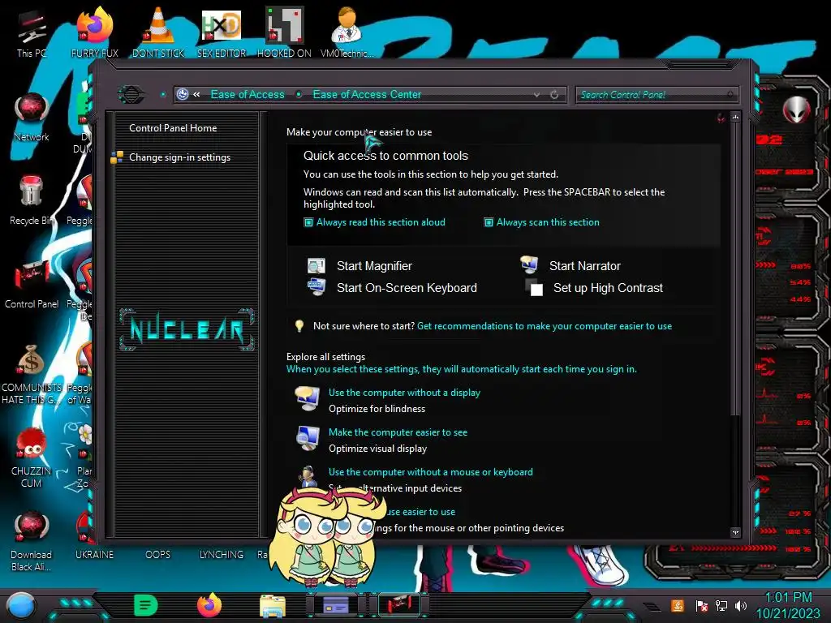The image size is (831, 623).
Task: Click vertical scrollbar thumb
Action: click(x=735, y=268)
